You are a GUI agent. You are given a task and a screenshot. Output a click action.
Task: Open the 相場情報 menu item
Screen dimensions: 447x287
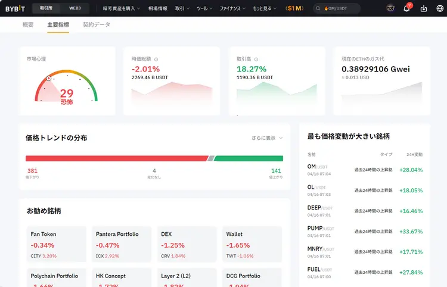[x=158, y=8]
